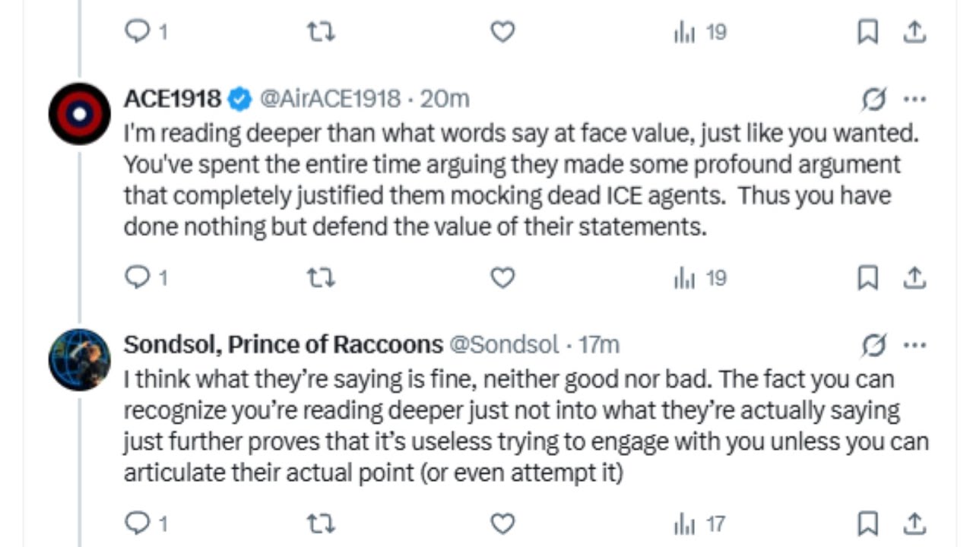Image resolution: width=973 pixels, height=547 pixels.
Task: Visit the @AirACE1918 handle link
Action: click(330, 99)
